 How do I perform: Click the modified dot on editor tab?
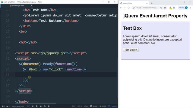coord(31,6)
